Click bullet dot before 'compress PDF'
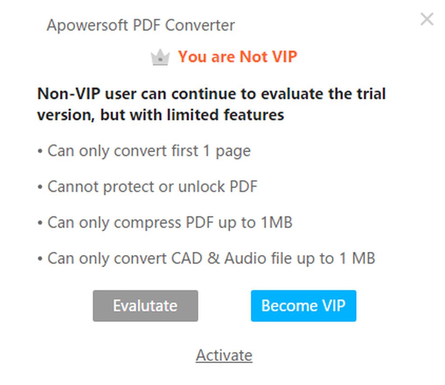 click(40, 223)
